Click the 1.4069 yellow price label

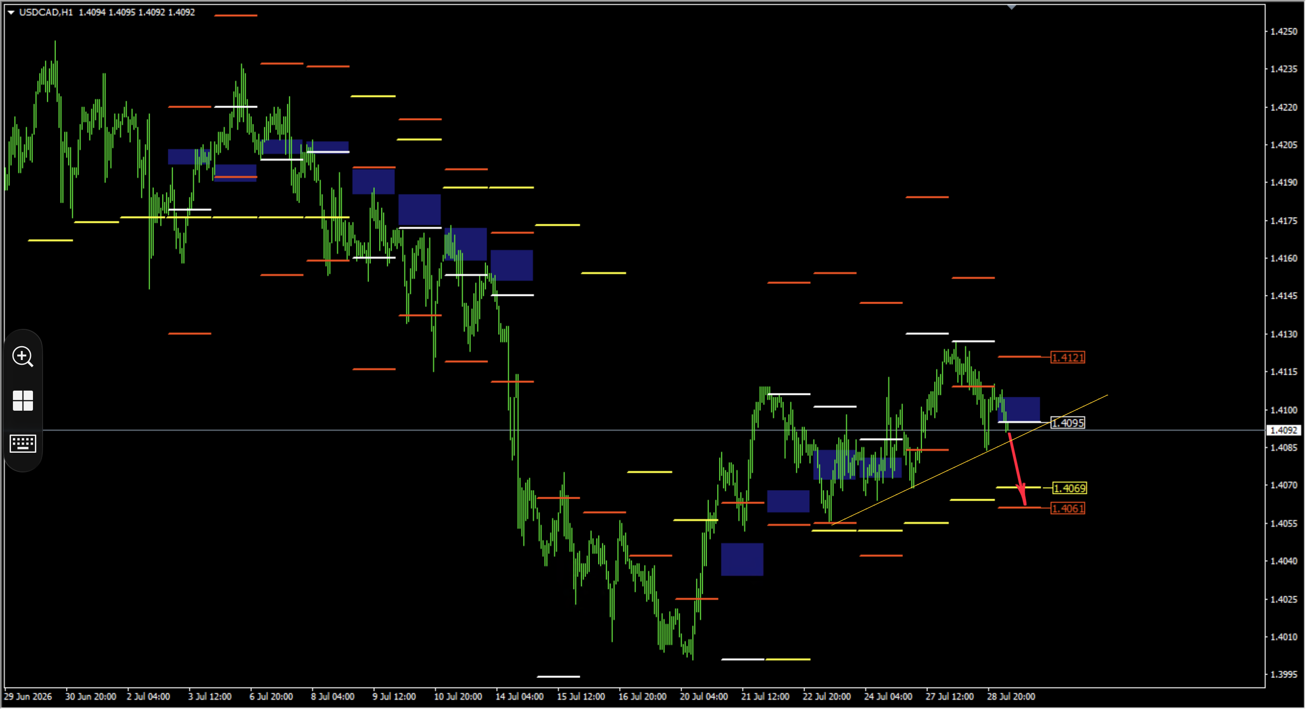1069,489
